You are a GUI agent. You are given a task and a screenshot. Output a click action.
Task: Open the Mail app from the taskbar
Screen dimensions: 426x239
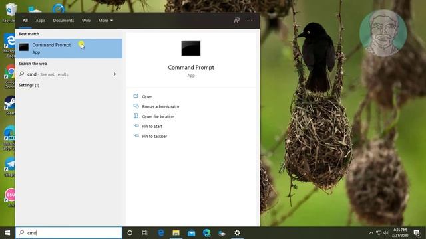tap(192, 233)
